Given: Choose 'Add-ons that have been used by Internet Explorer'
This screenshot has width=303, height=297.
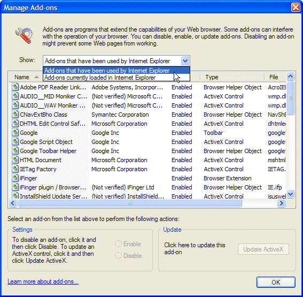Looking at the screenshot, I should point(116,71).
